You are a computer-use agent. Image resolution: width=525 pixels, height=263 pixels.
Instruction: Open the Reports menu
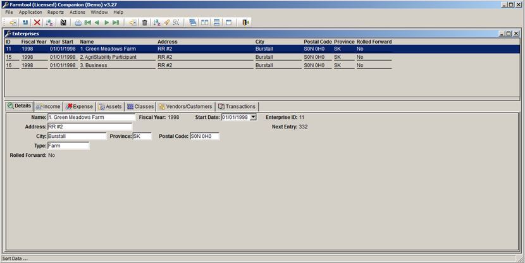[x=56, y=12]
